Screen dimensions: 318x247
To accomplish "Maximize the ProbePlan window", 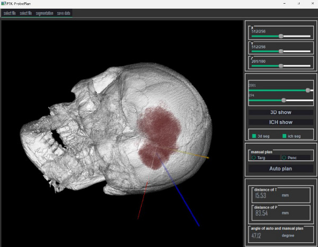I will pyautogui.click(x=298, y=4).
